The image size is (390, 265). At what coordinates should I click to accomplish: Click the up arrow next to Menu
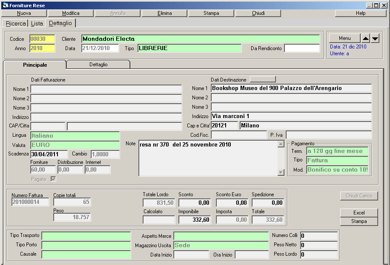pos(366,39)
